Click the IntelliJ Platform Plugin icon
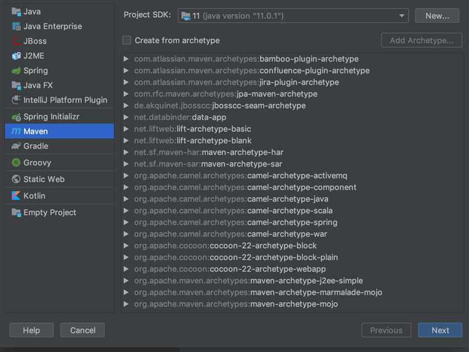469x352 pixels. point(16,100)
